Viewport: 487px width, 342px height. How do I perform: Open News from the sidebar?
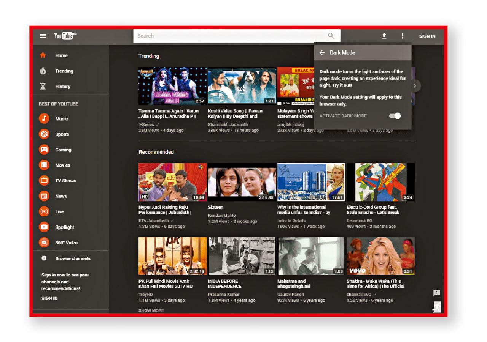point(61,196)
